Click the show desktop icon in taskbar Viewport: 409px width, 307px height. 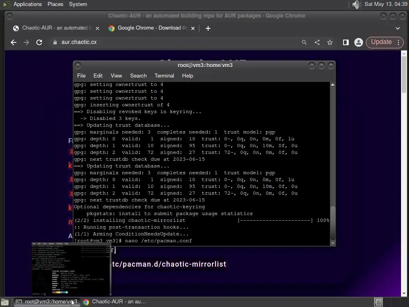click(x=5, y=302)
